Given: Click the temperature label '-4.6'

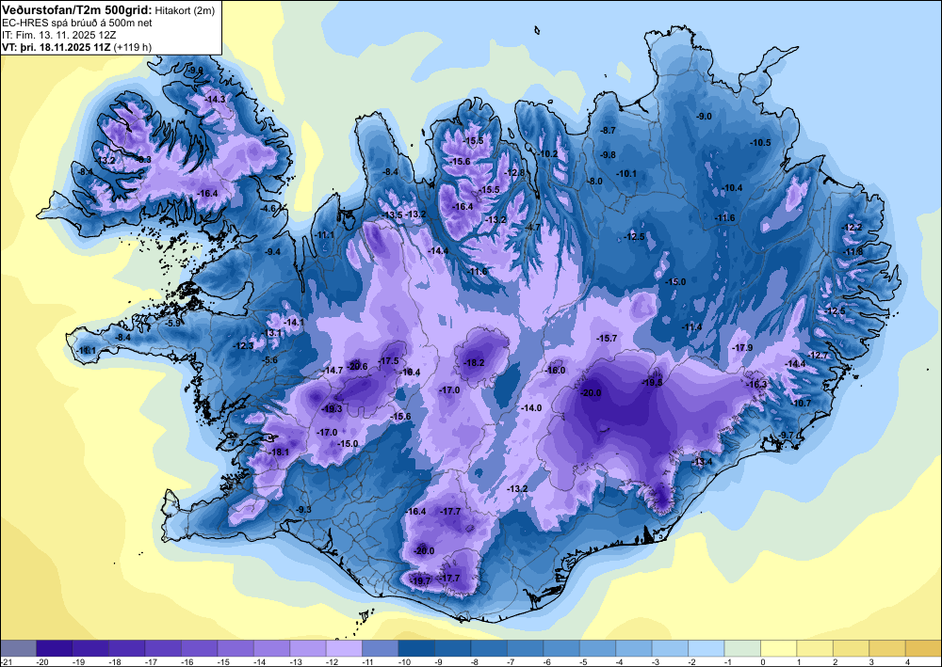Looking at the screenshot, I should (269, 208).
